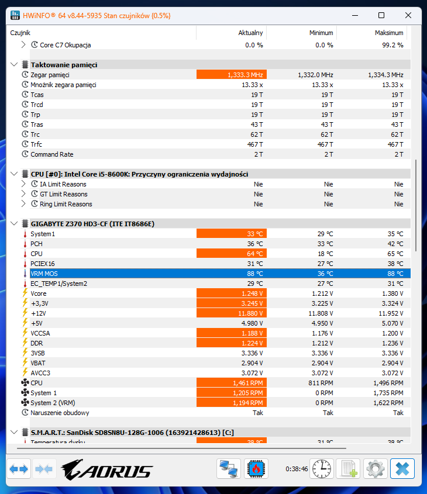427x494 pixels.
Task: Click the lightning bolt icon beside Vcore
Action: point(25,293)
